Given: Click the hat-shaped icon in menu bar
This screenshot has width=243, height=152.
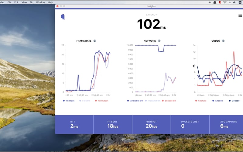Looking at the screenshot, I should click(215, 2).
